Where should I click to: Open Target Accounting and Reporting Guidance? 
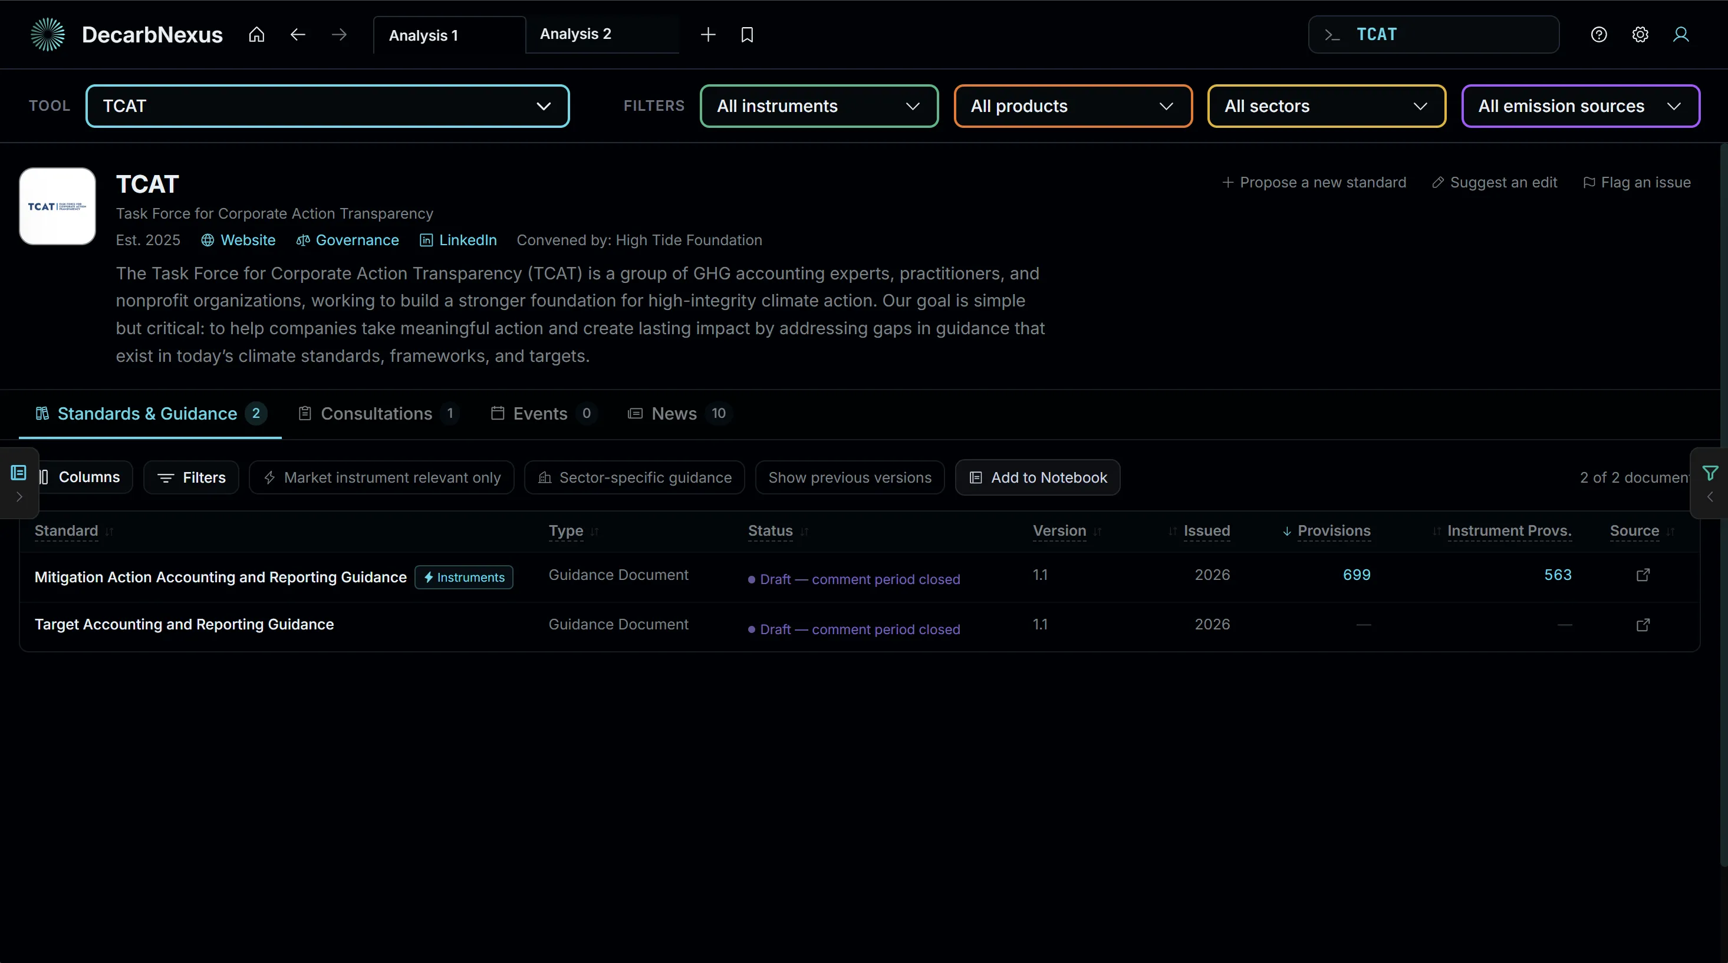[x=184, y=624]
